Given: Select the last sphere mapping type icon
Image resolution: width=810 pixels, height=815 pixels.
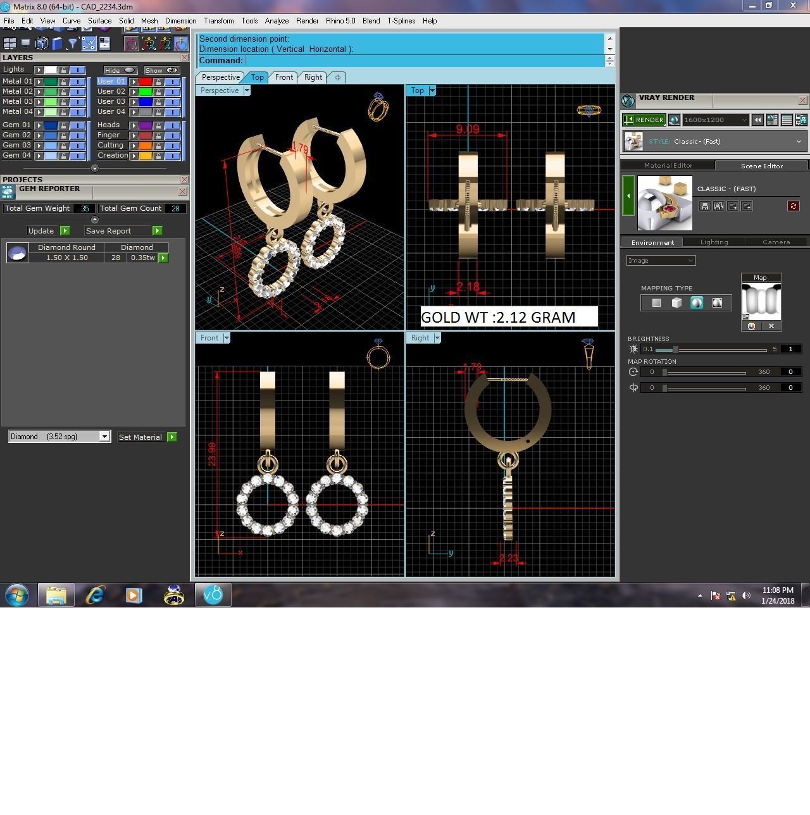Looking at the screenshot, I should 717,303.
